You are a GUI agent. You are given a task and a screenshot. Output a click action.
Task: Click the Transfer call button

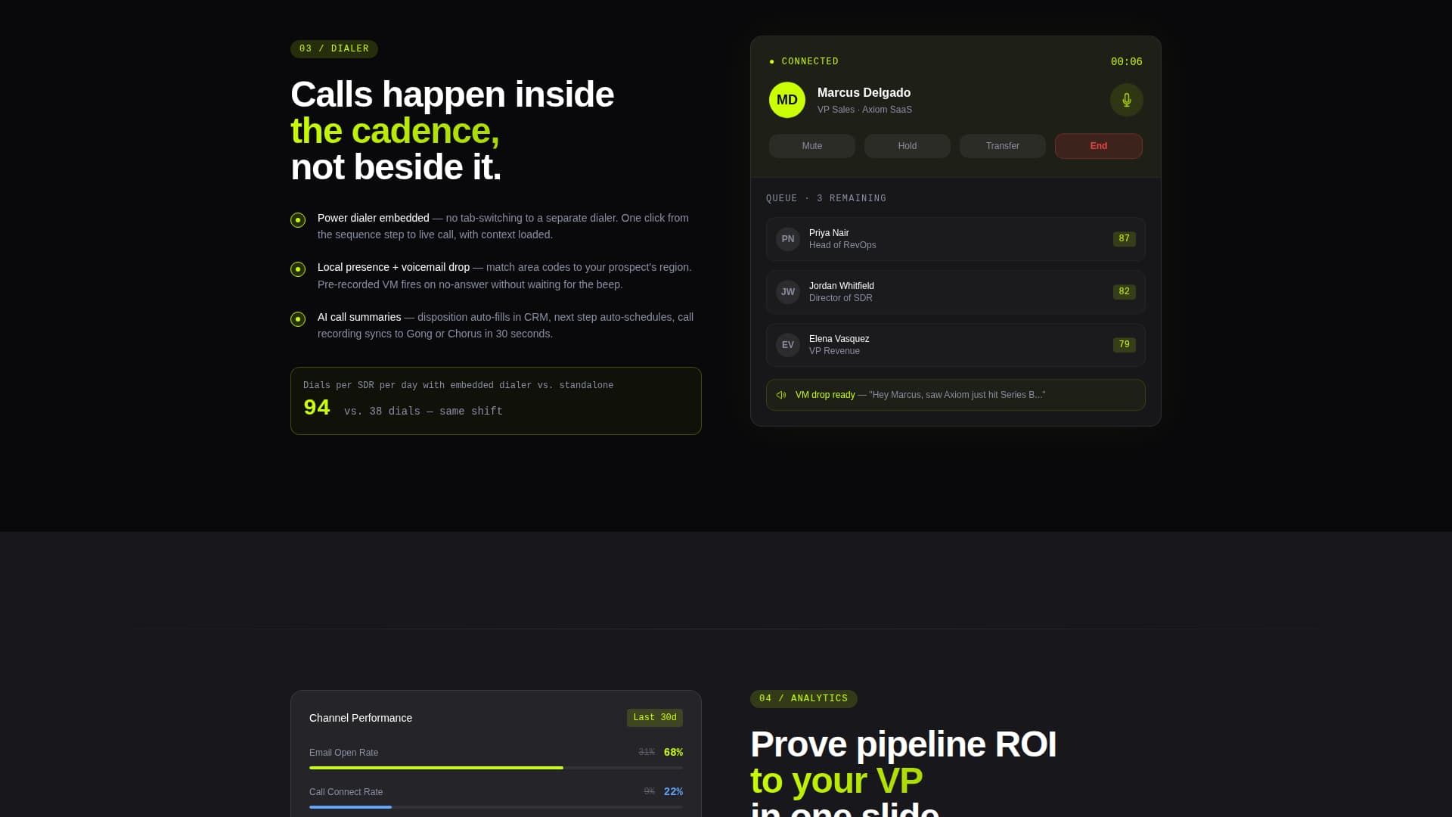[1002, 145]
